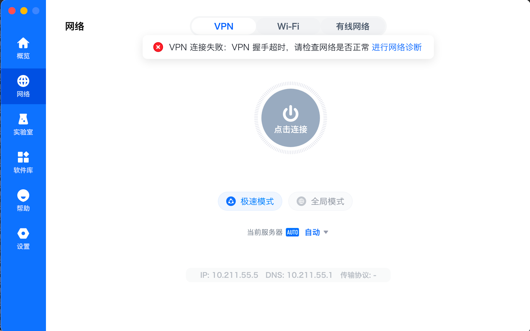Click the VPN 连接失败 error message text
Image resolution: width=530 pixels, height=331 pixels.
tap(269, 47)
